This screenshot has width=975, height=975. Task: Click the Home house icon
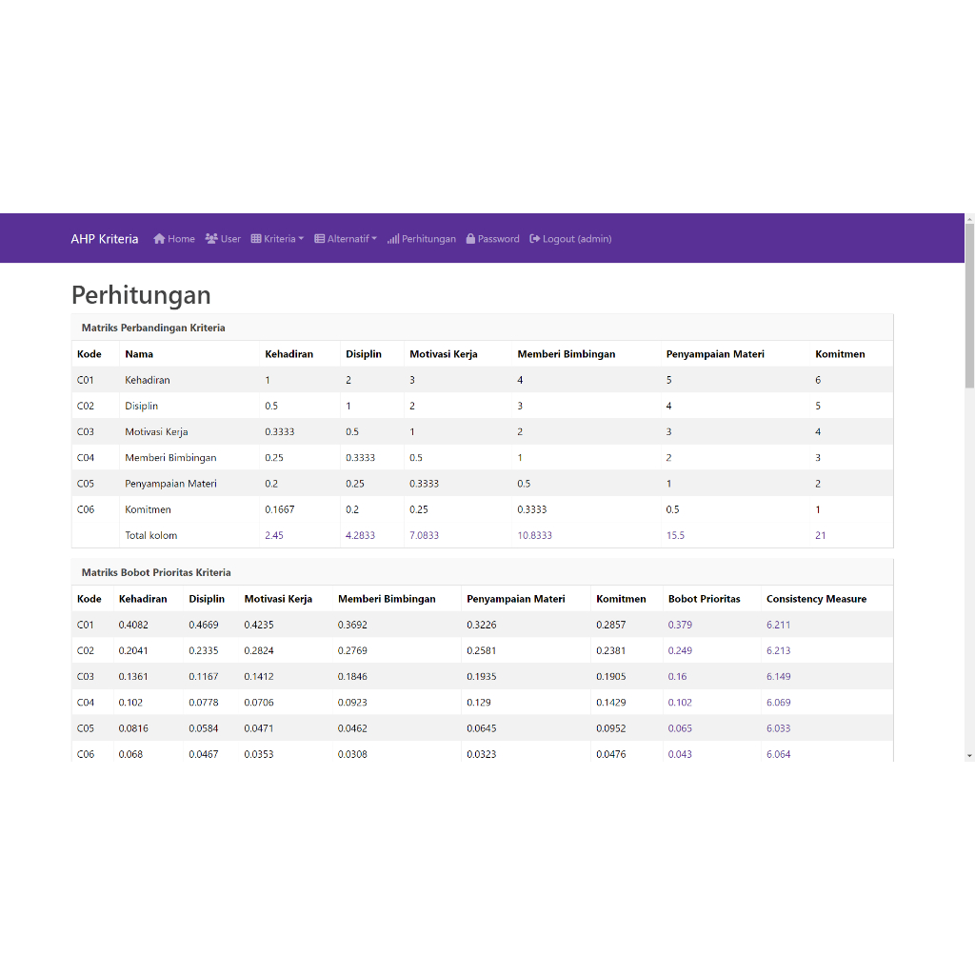pos(159,239)
